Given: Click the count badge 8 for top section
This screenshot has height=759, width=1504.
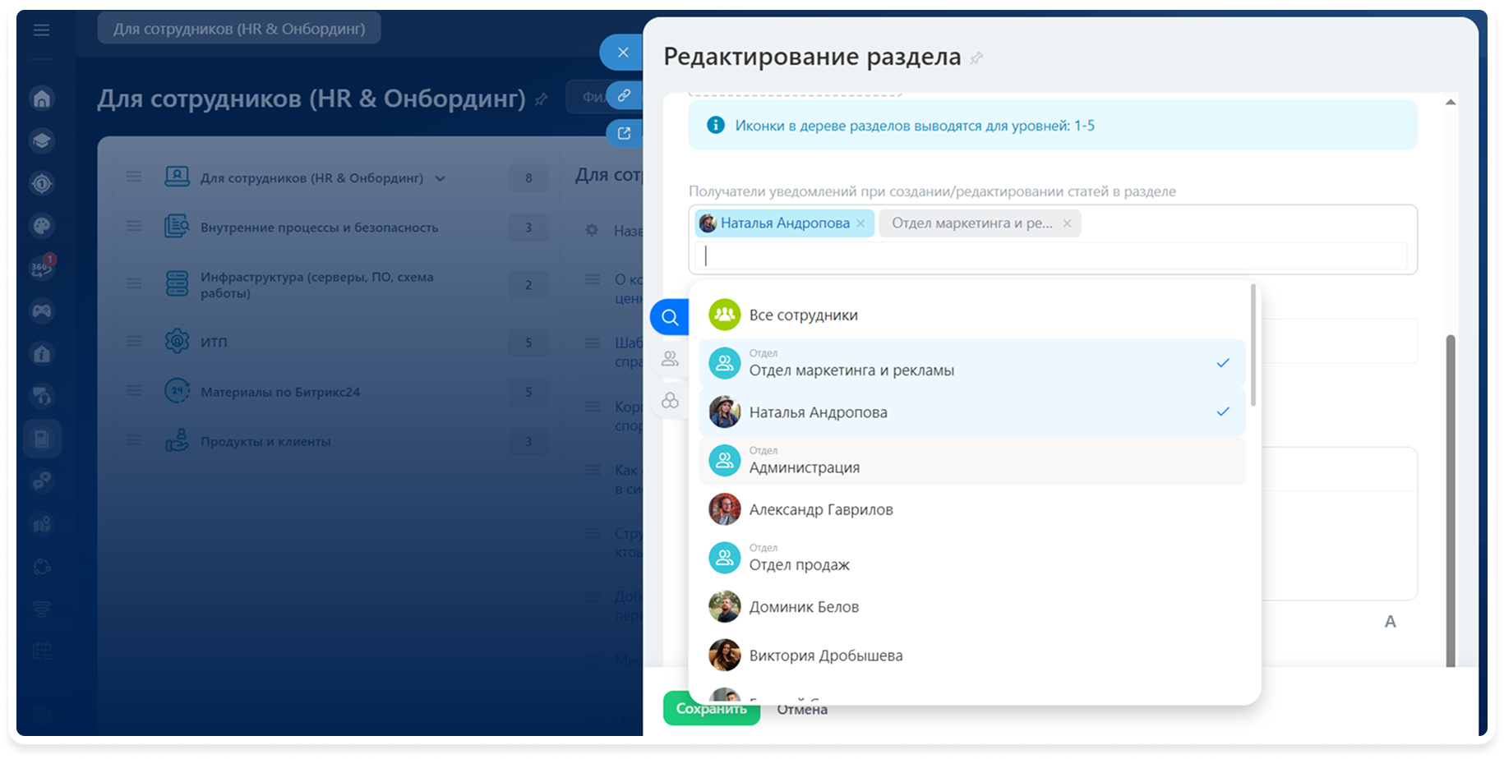Looking at the screenshot, I should 528,178.
